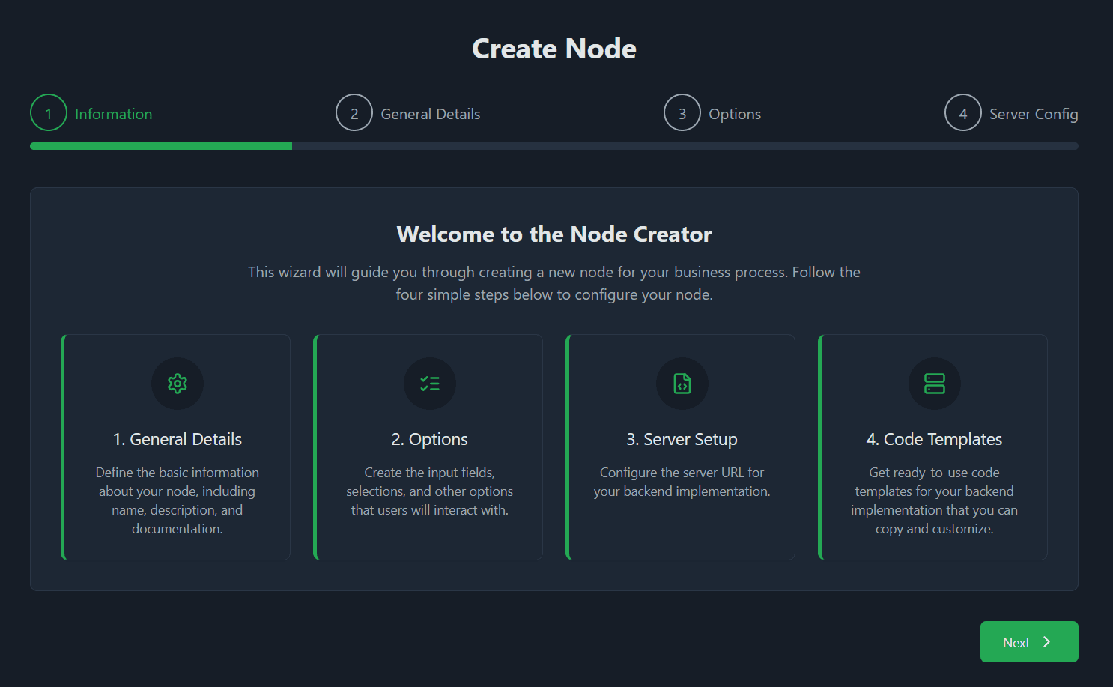Click the code file icon above Server Setup
Screen dimensions: 1113x687
(682, 384)
